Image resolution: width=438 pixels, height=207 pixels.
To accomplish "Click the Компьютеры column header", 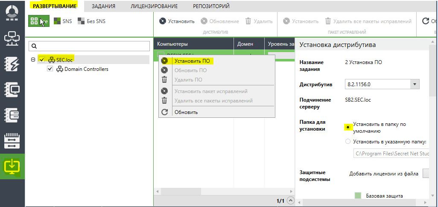I will (193, 44).
